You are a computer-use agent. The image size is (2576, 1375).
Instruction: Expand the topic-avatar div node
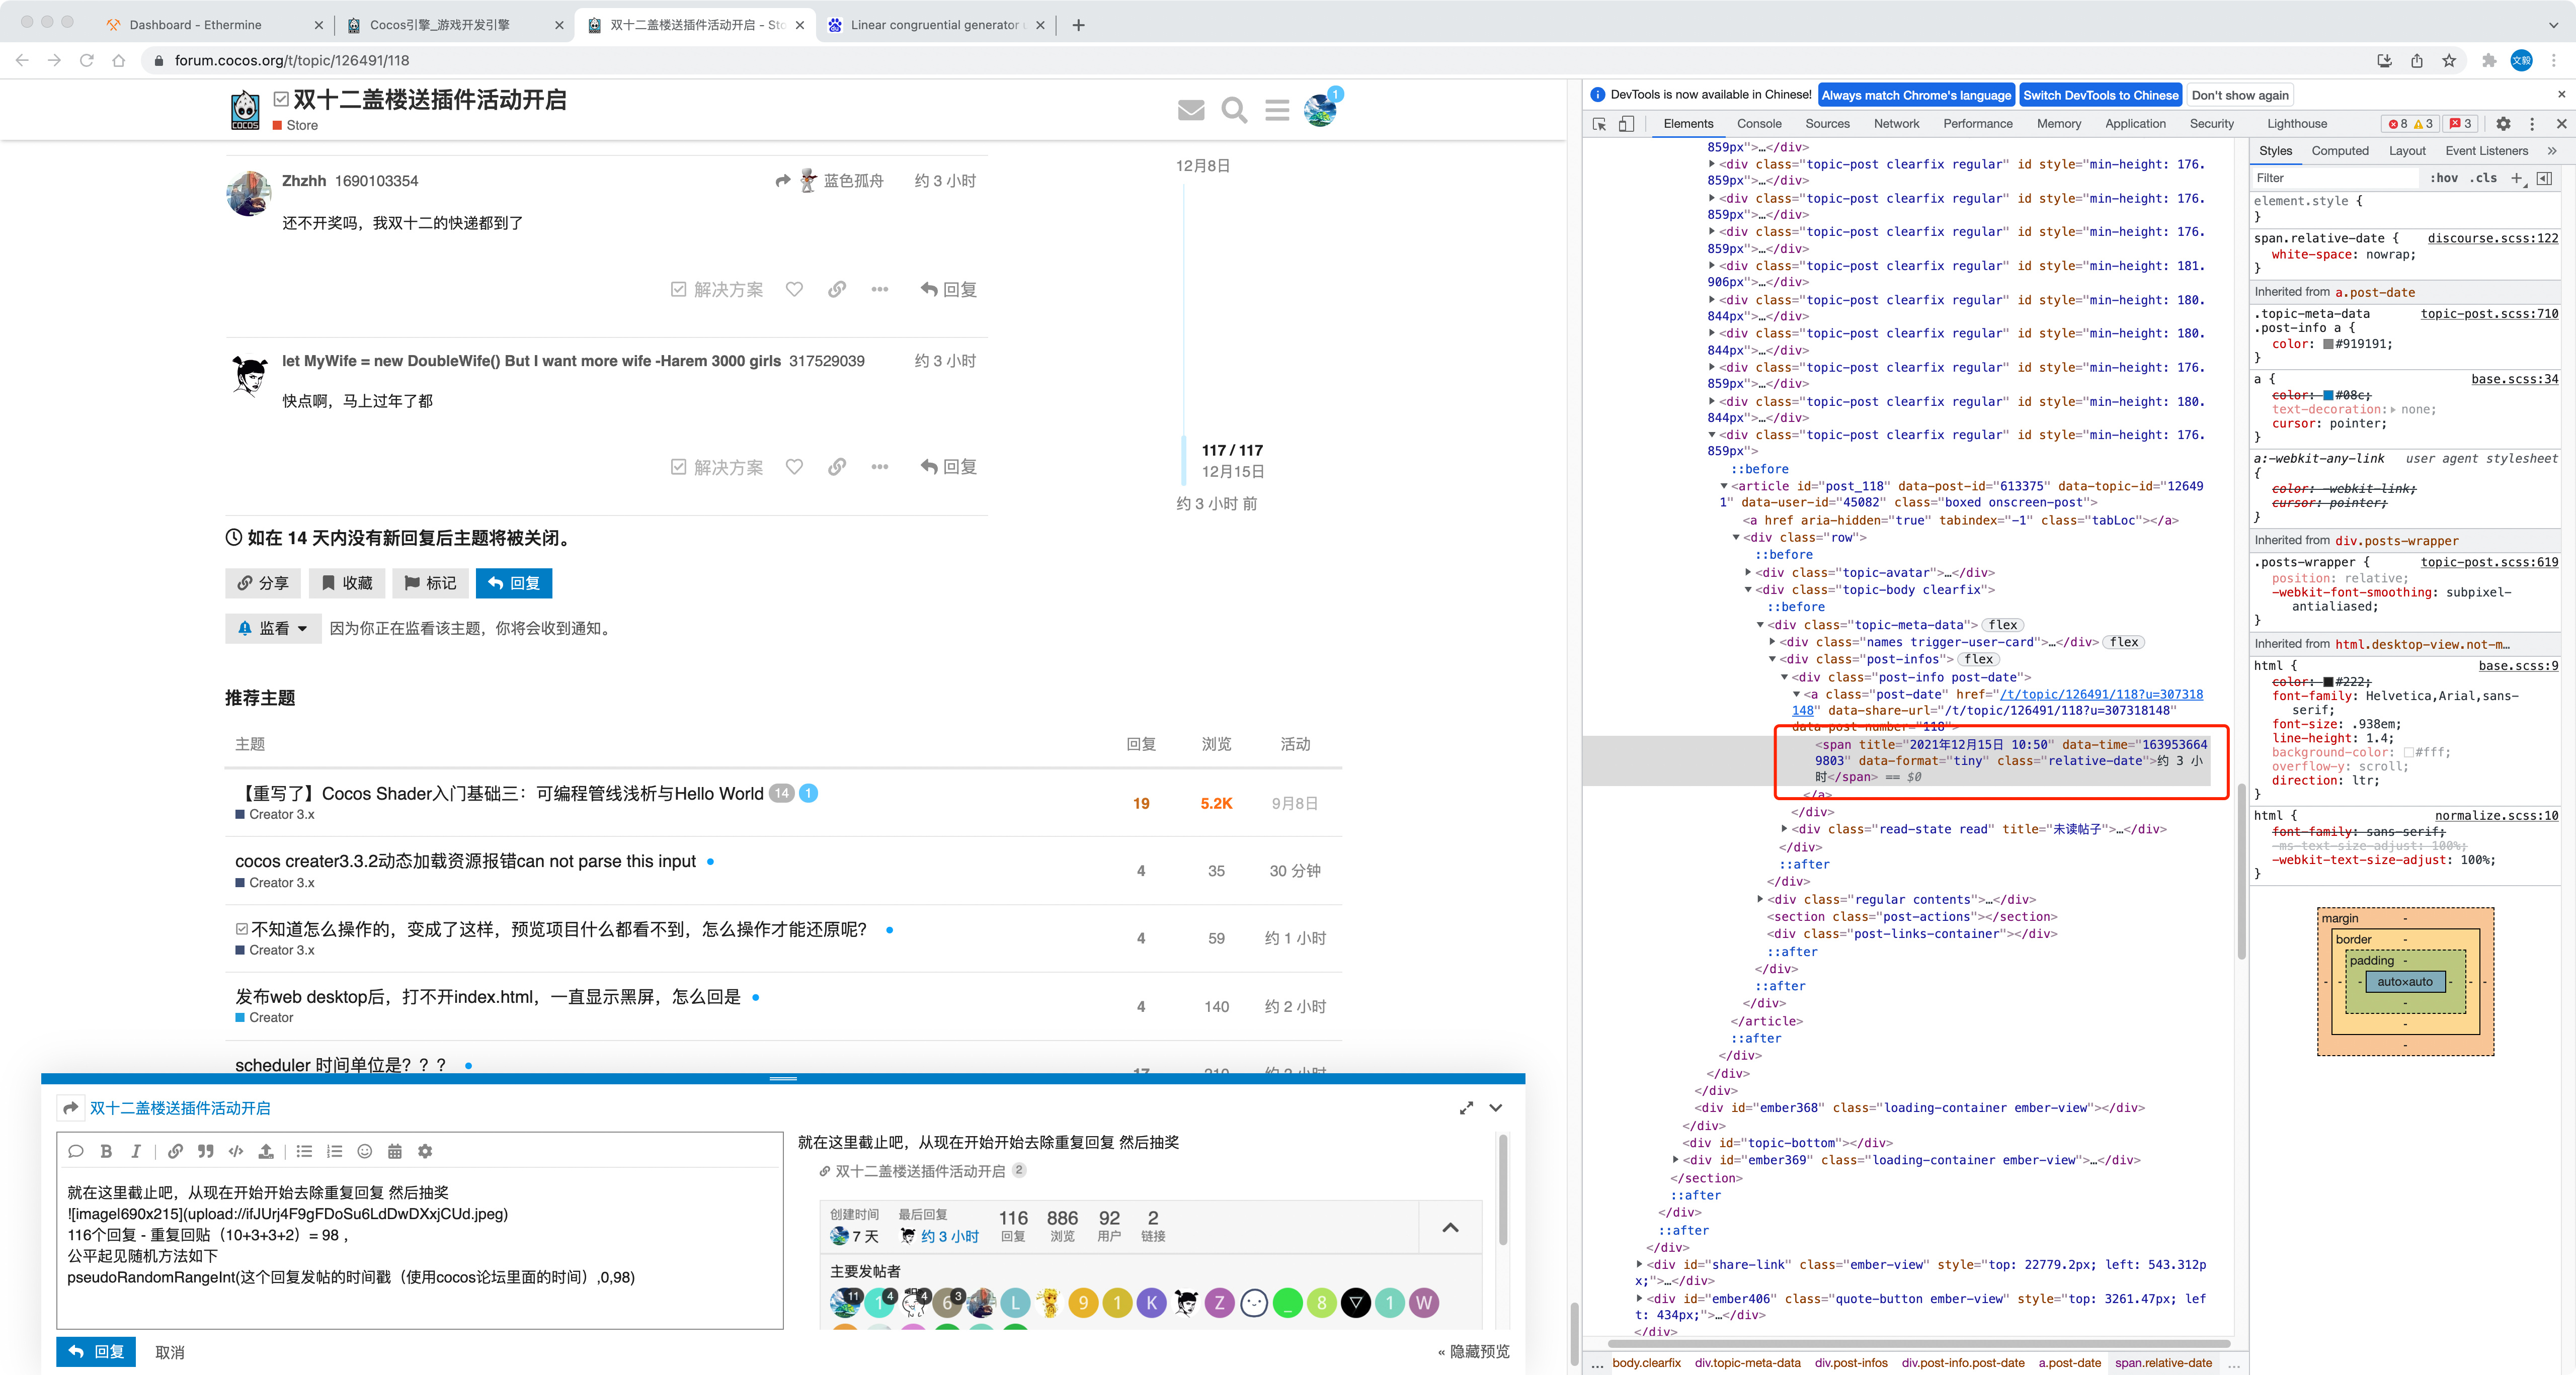(x=1748, y=573)
